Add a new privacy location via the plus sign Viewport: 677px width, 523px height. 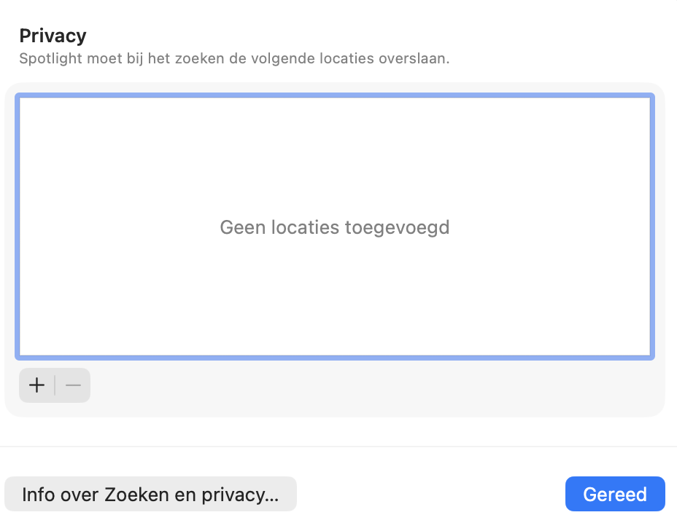click(36, 385)
